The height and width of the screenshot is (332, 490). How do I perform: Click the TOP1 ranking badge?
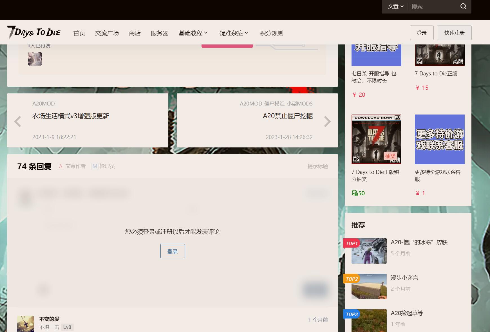point(352,243)
